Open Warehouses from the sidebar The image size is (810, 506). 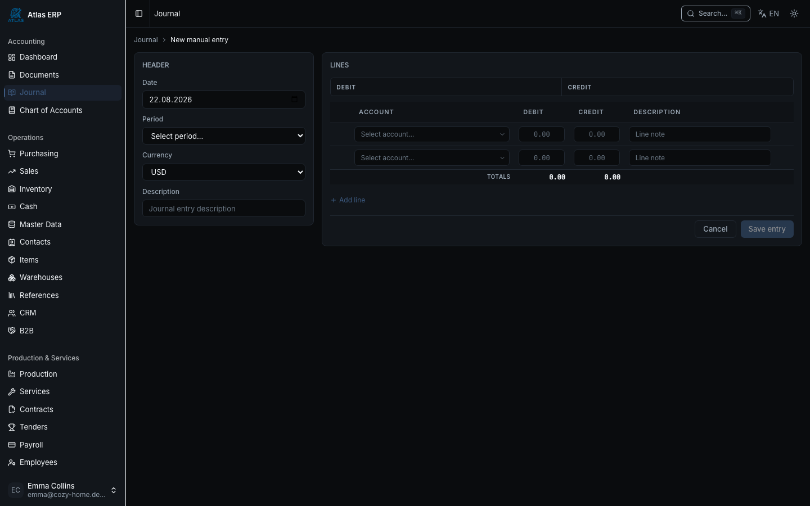click(62, 278)
